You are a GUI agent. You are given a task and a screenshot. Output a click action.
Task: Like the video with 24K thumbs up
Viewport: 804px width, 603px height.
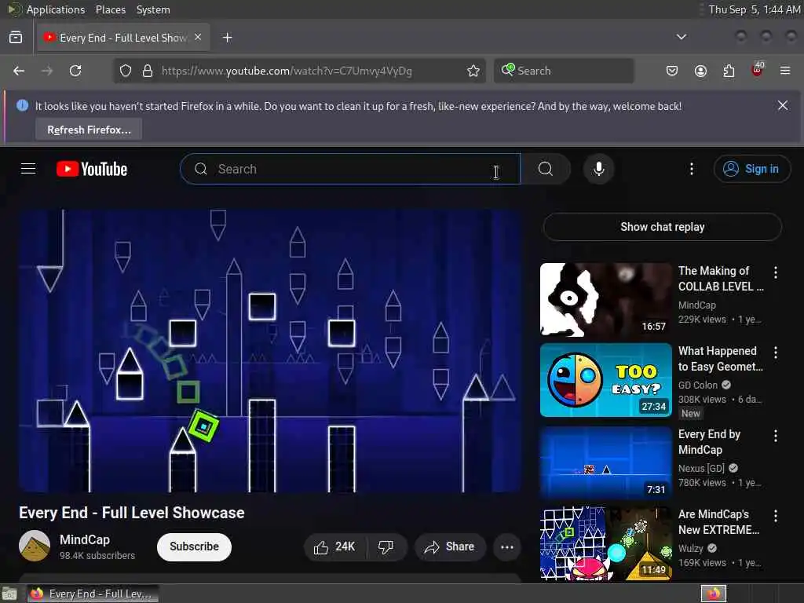(x=334, y=547)
